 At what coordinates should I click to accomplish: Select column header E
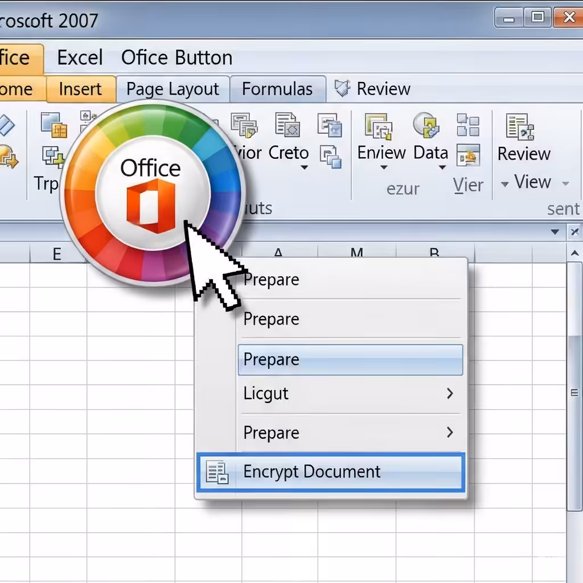[56, 254]
